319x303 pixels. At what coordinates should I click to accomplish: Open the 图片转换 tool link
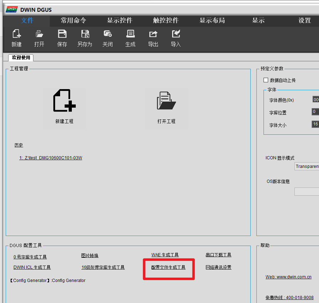coord(90,256)
